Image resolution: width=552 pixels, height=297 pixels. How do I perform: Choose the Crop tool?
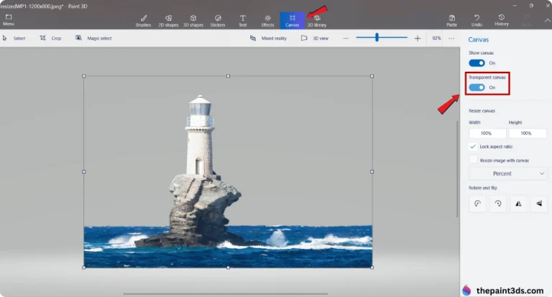[x=51, y=38]
